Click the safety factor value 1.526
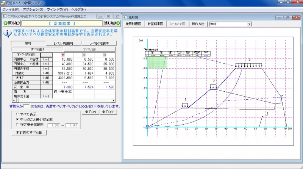 (x=109, y=87)
